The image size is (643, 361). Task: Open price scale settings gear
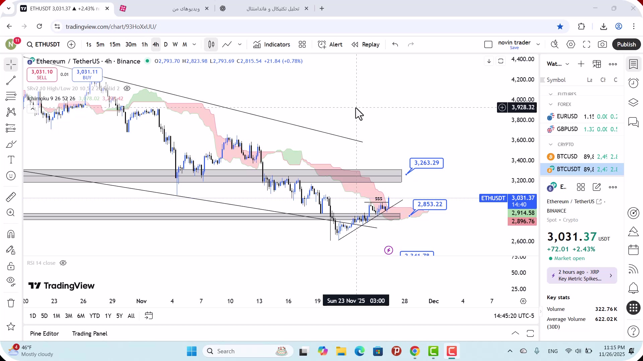coord(523,301)
